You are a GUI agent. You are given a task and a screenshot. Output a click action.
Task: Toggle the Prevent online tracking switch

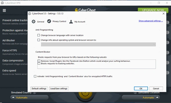(x=168, y=22)
